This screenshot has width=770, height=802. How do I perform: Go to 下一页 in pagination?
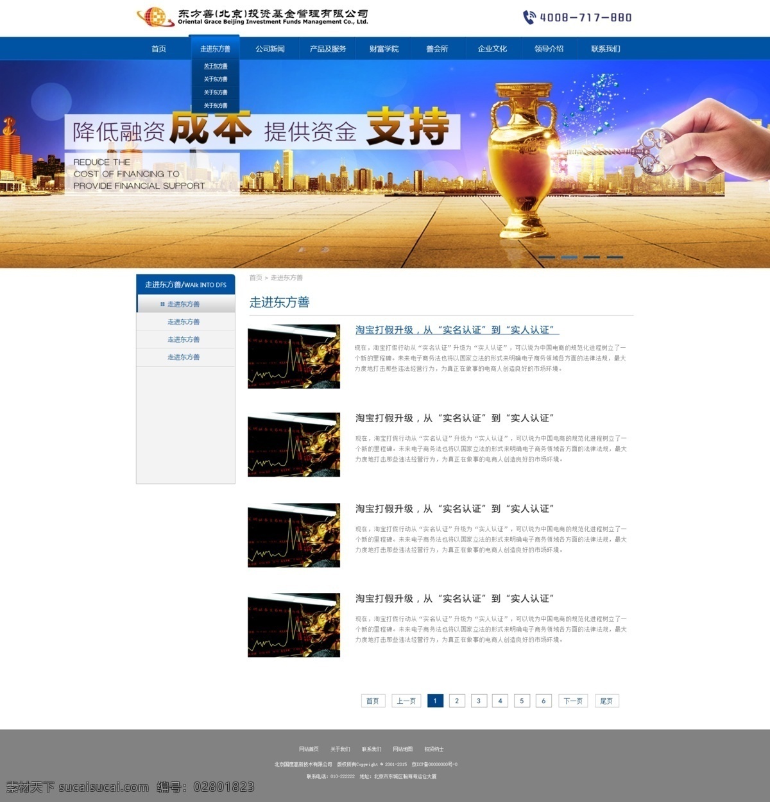click(x=573, y=701)
